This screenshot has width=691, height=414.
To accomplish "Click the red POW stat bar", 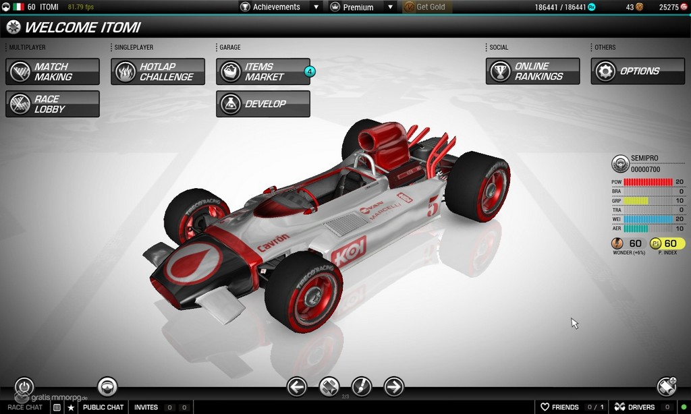I will tap(648, 182).
